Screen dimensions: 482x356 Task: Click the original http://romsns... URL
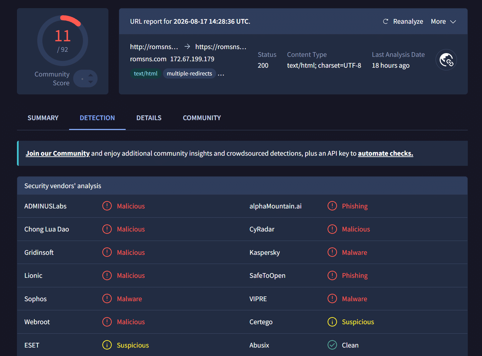click(x=154, y=47)
